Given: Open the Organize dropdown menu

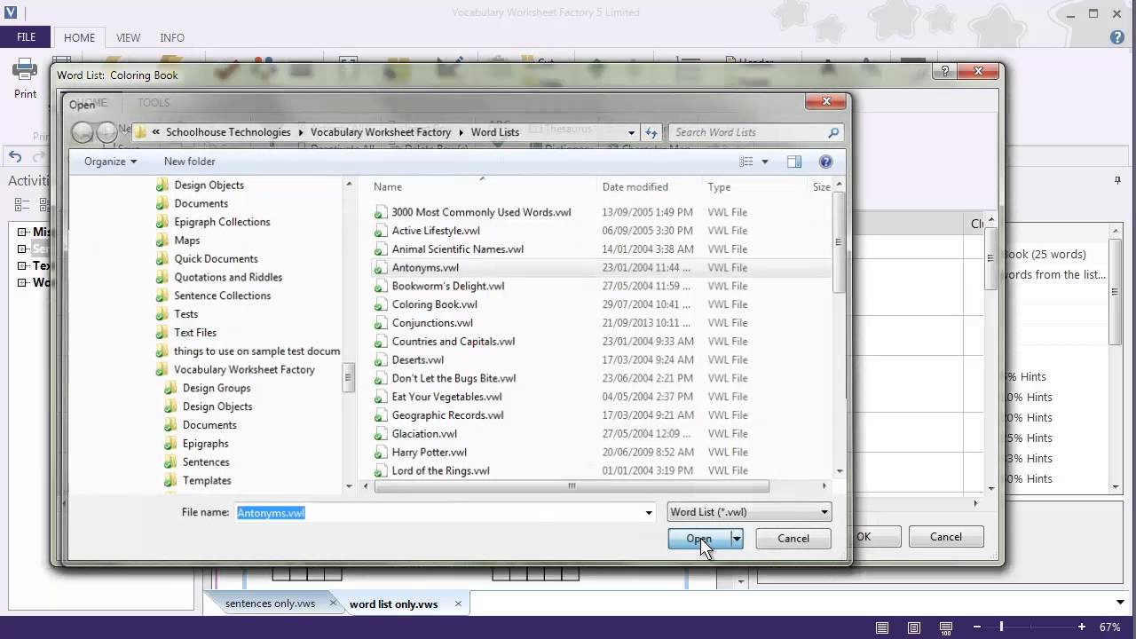Looking at the screenshot, I should point(111,162).
